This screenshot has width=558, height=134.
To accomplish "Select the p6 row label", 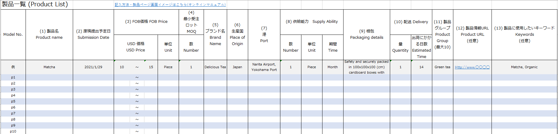I will (13, 107).
